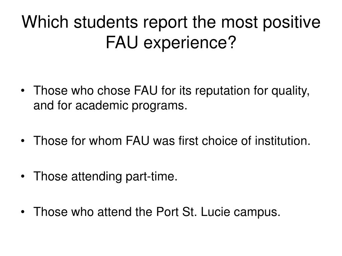Click the word 'Which' at title start
The height and width of the screenshot is (256, 342).
point(45,22)
